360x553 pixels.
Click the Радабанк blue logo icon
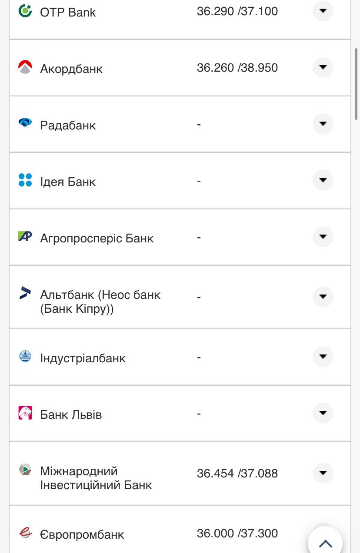[25, 123]
